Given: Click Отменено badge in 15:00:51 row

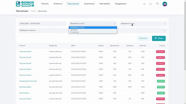Looking at the screenshot, I should click(x=160, y=51).
